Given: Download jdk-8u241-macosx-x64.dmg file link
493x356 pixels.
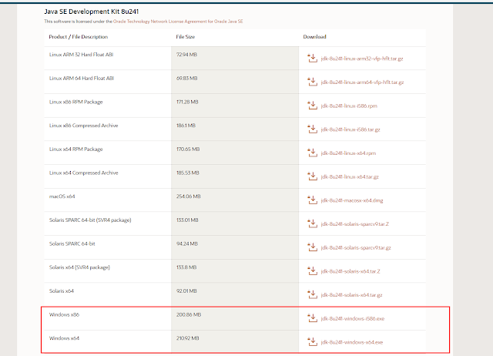Looking at the screenshot, I should point(352,200).
